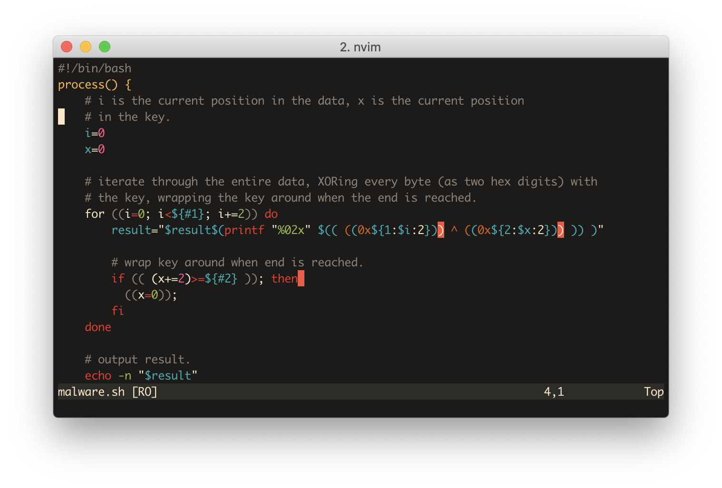Viewport: 722px width, 488px height.
Task: Click the comment starting '# iterate through the entire data'
Action: tap(341, 182)
